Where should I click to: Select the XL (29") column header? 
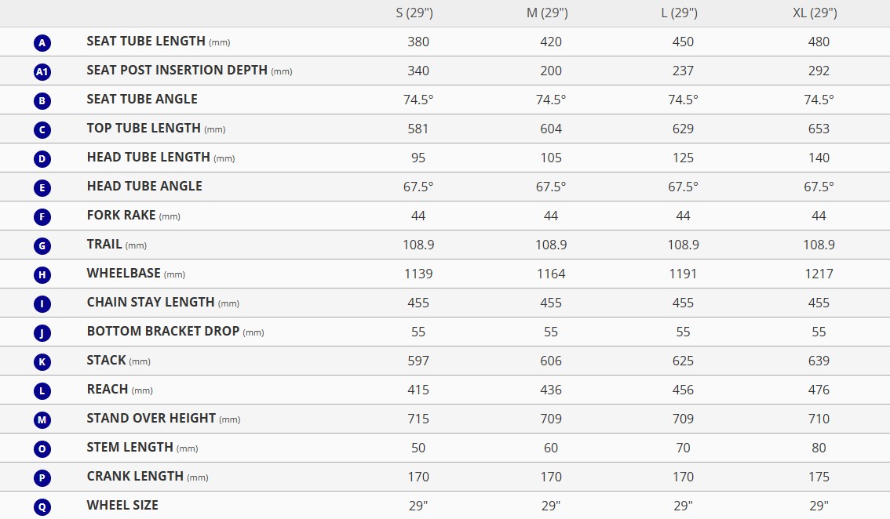coord(819,13)
